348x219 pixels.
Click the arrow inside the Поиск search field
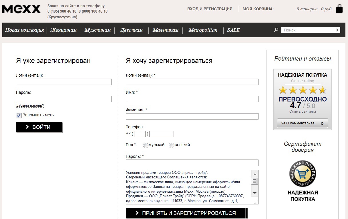click(337, 29)
